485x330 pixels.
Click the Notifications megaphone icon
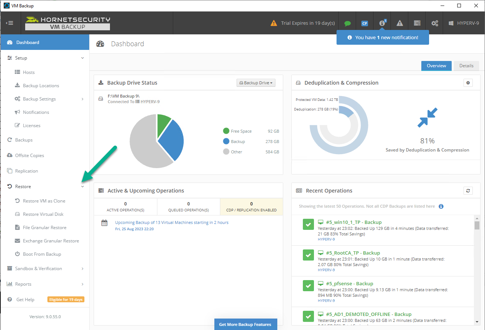coord(17,112)
